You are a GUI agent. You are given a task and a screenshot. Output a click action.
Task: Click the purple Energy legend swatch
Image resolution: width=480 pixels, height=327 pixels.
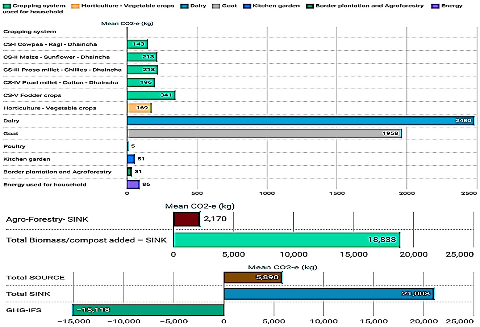point(435,6)
